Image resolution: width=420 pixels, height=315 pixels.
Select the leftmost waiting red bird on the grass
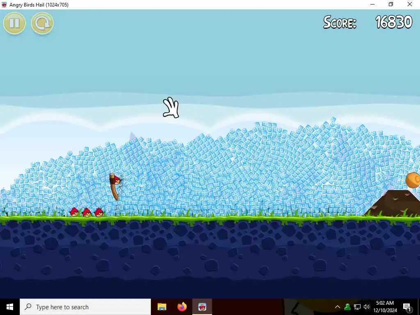(74, 212)
